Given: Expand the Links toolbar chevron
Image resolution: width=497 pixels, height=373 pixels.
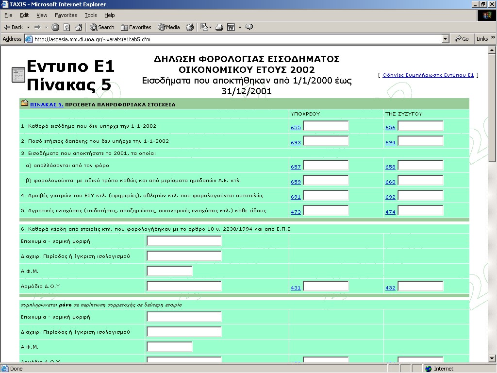Looking at the screenshot, I should [493, 38].
